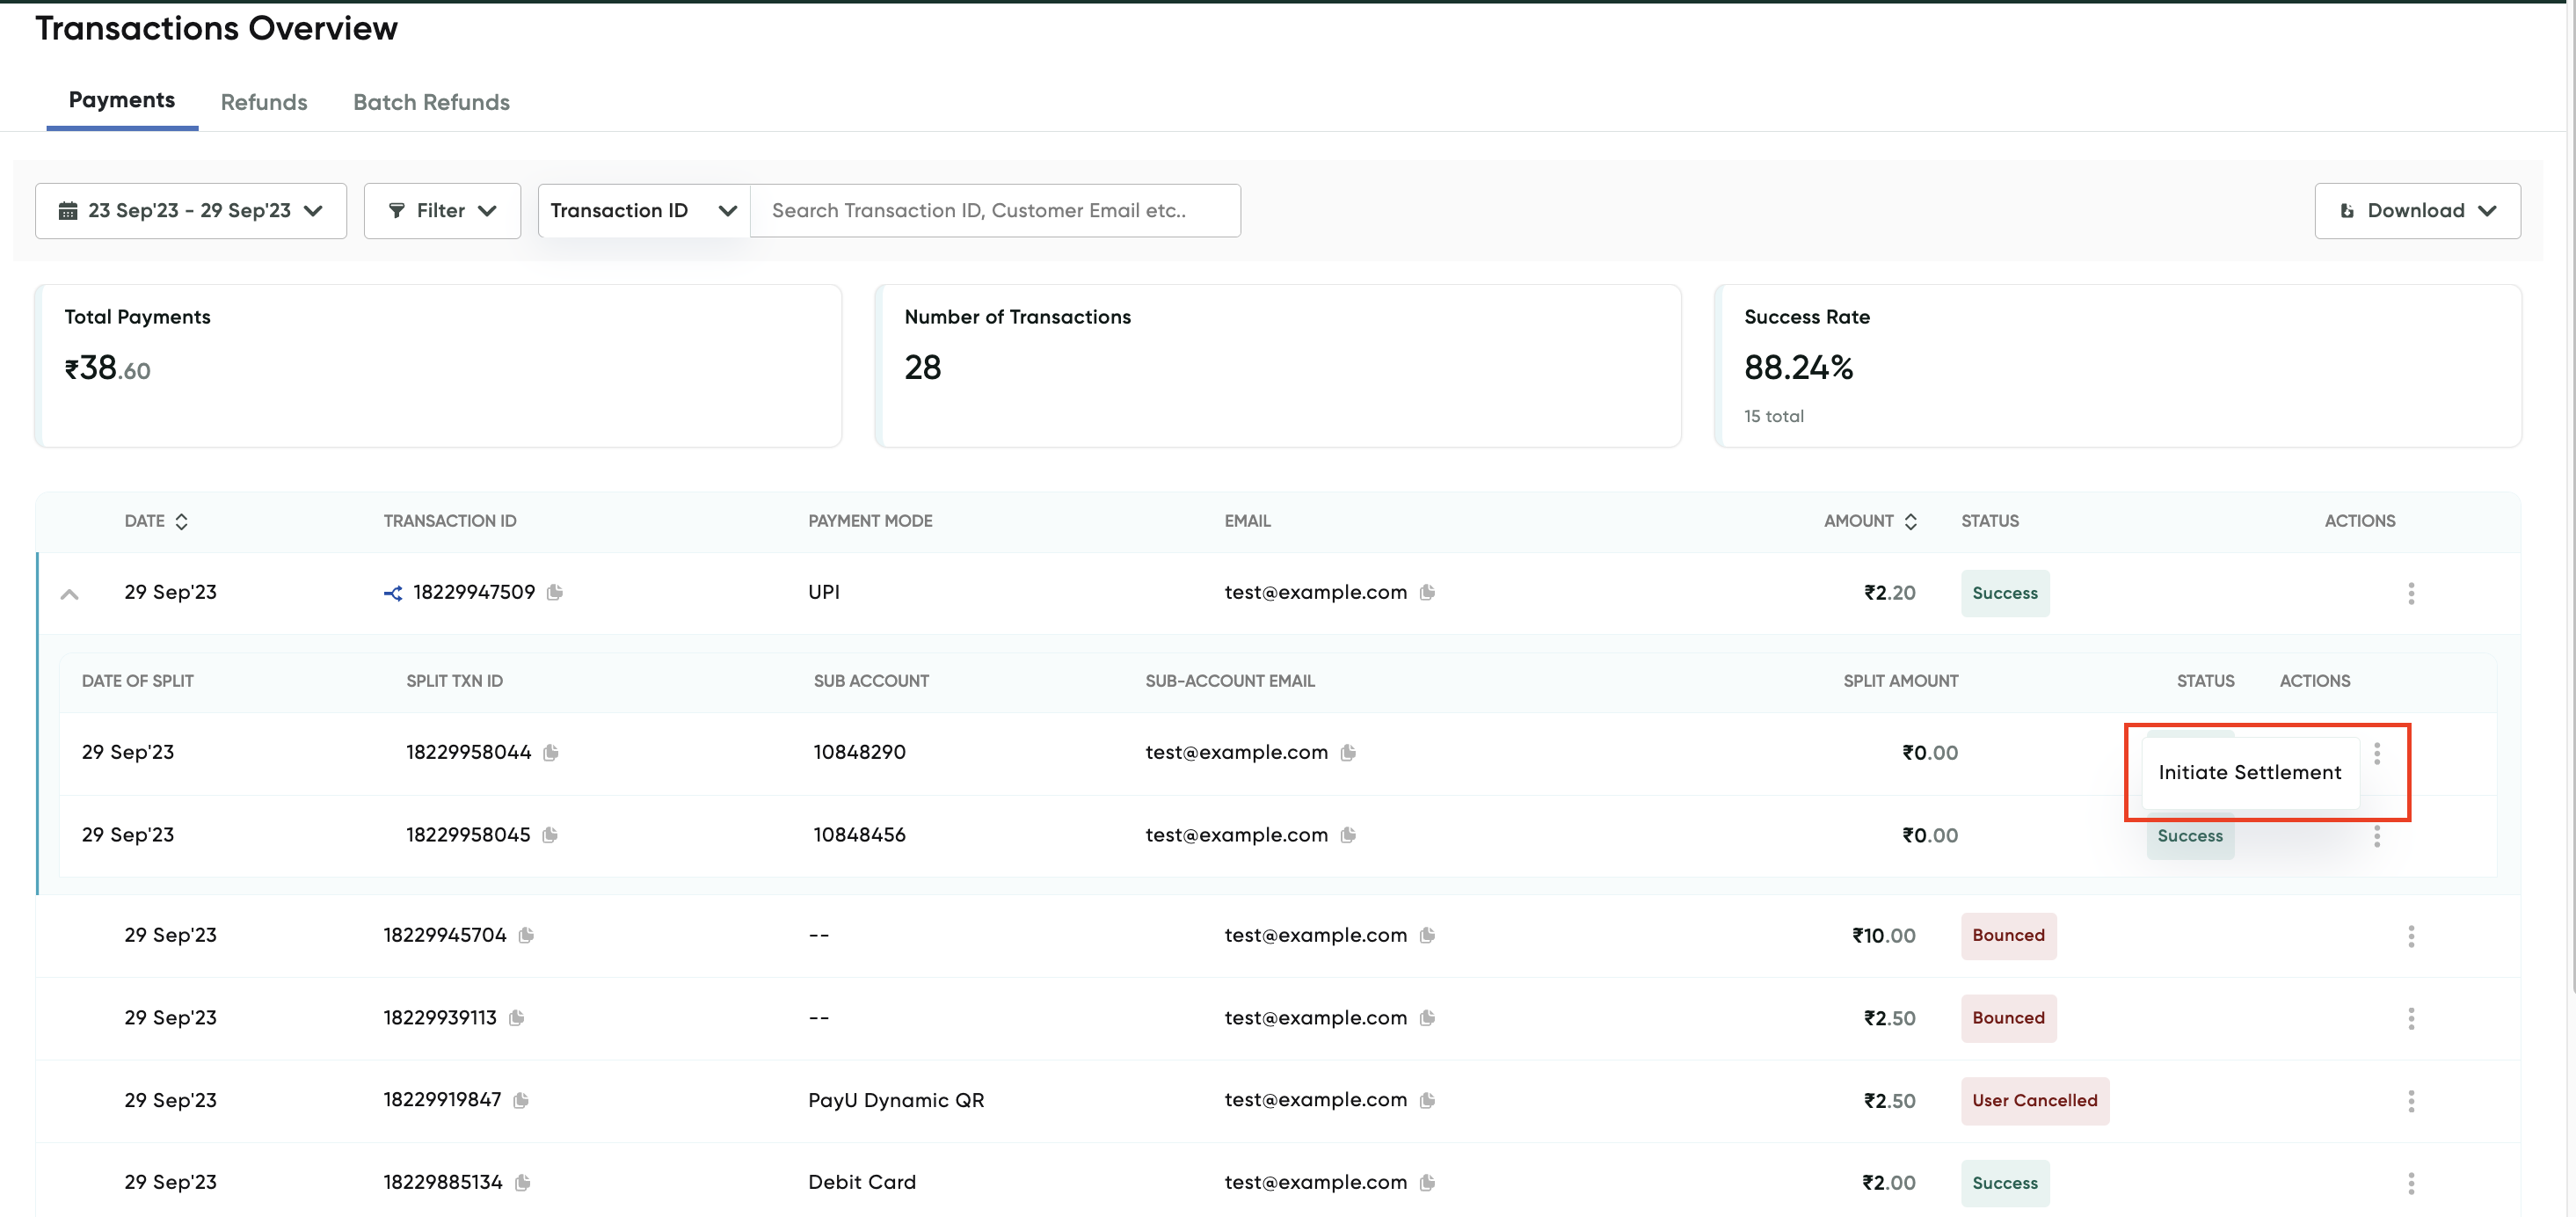
Task: Open kebab menu for Bounced ₹10.00 transaction
Action: 2411,936
